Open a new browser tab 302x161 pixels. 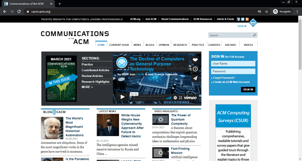click(60, 4)
